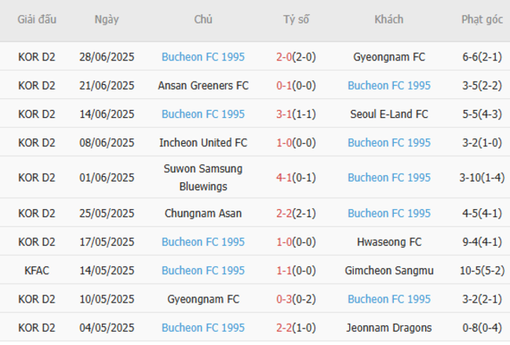The image size is (510, 345).
Task: Click the 'Giải đấu' column header
Action: 37,20
